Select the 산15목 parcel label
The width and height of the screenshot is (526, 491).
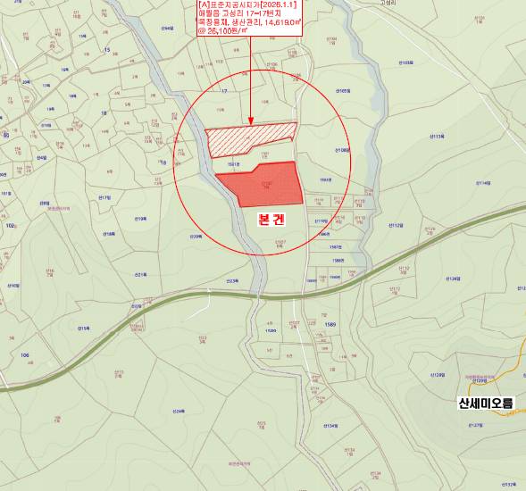click(x=84, y=329)
